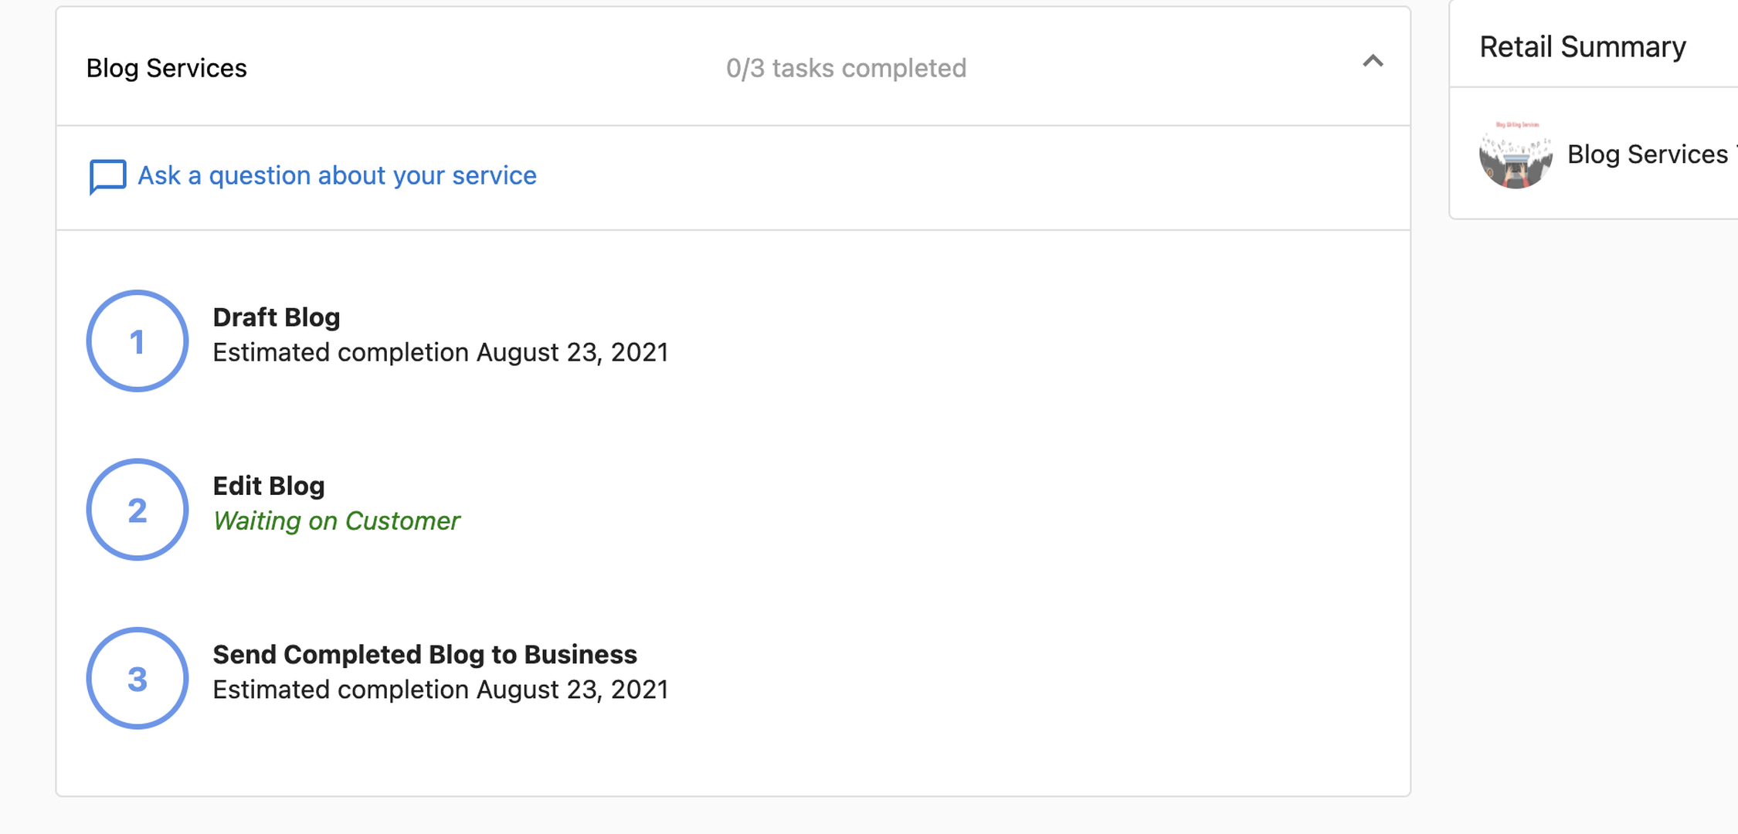Click the Edit Blog task row

tap(733, 510)
